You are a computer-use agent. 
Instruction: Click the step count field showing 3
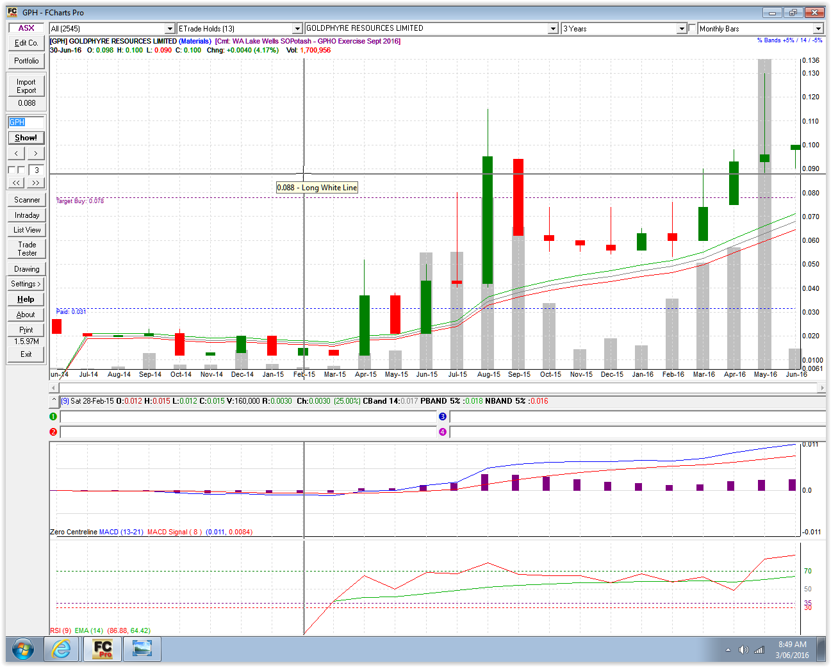click(x=37, y=170)
